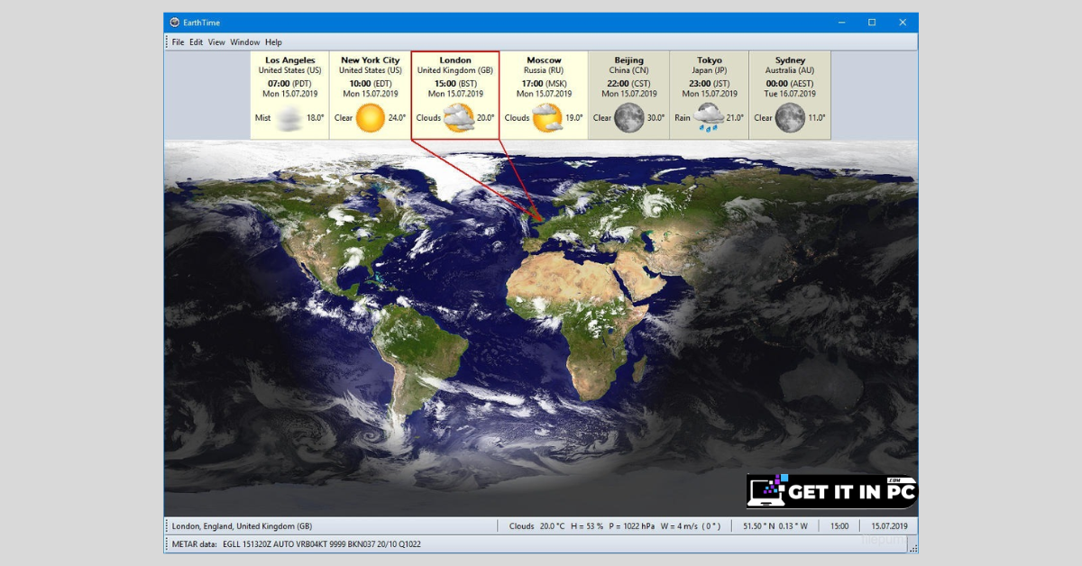1082x566 pixels.
Task: Select the Moscow city heading
Action: [544, 60]
